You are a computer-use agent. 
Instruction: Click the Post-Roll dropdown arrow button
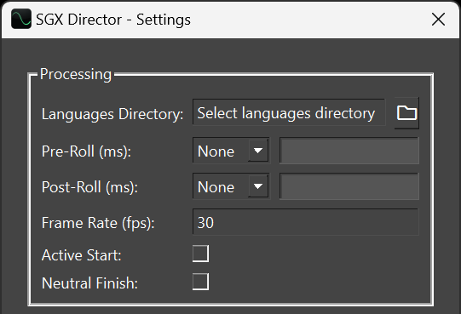(x=258, y=186)
